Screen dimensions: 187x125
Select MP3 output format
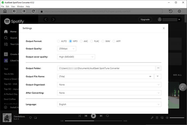(x=71, y=41)
